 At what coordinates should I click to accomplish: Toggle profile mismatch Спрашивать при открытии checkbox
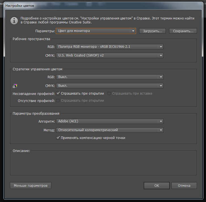pos(58,94)
